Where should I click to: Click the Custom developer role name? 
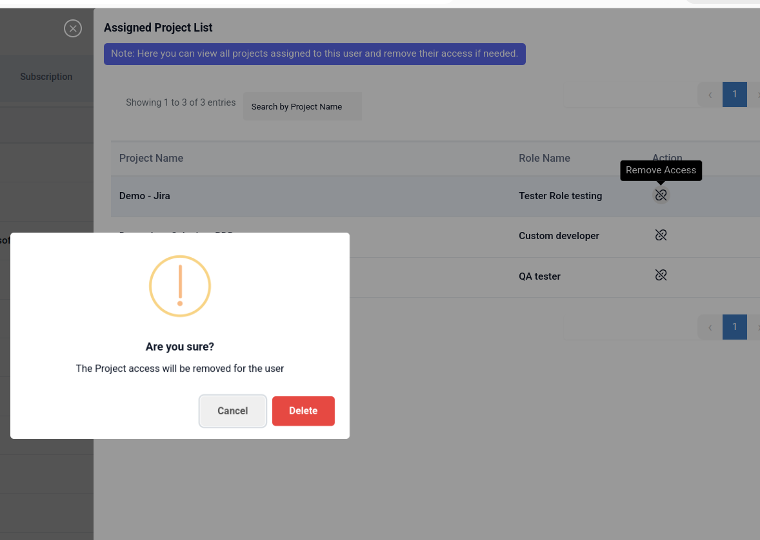click(x=559, y=236)
